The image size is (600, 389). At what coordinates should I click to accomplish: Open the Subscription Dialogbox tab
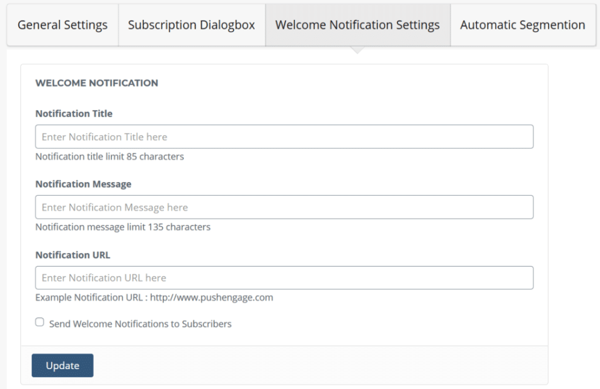[191, 25]
